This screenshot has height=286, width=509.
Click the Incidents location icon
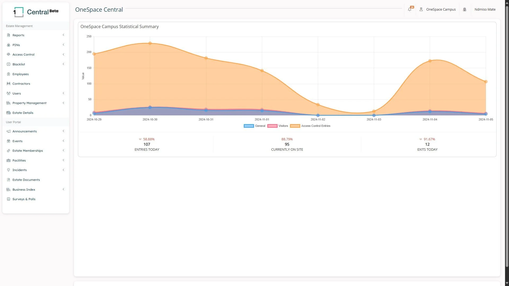pyautogui.click(x=8, y=170)
